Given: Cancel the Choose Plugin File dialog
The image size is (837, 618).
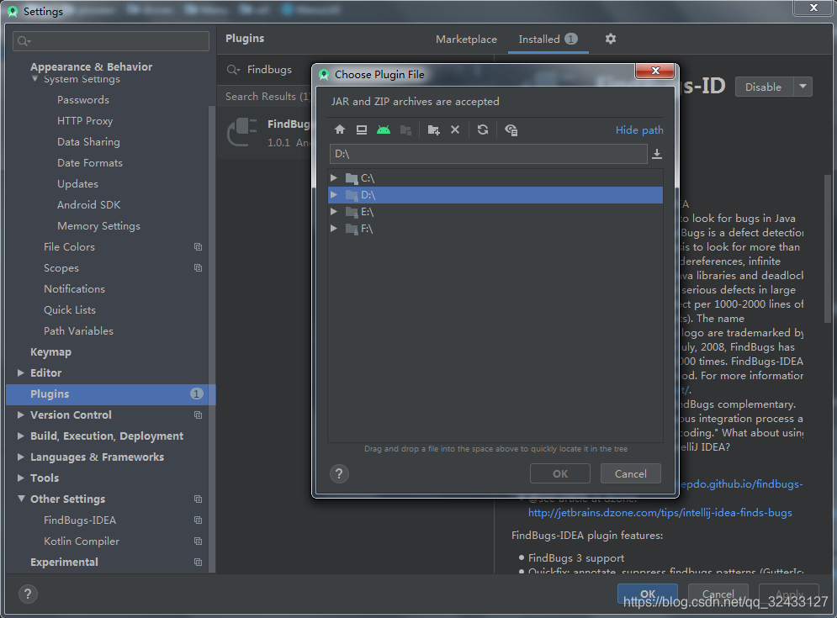Looking at the screenshot, I should click(x=630, y=473).
